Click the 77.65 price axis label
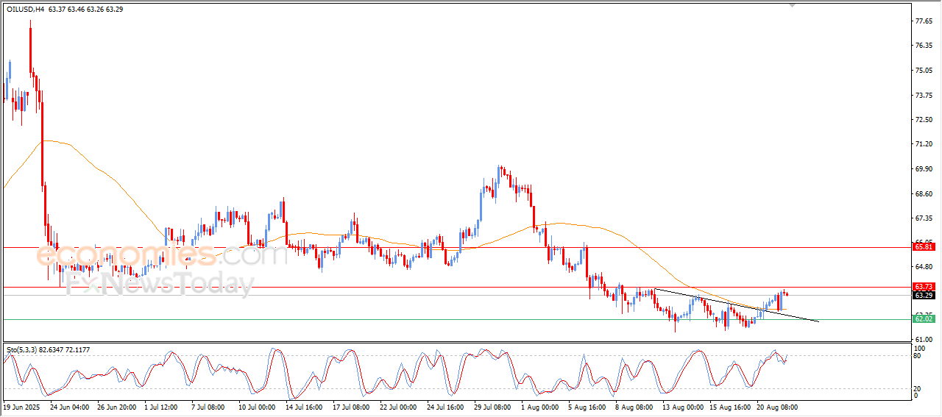The height and width of the screenshot is (417, 942). 924,21
